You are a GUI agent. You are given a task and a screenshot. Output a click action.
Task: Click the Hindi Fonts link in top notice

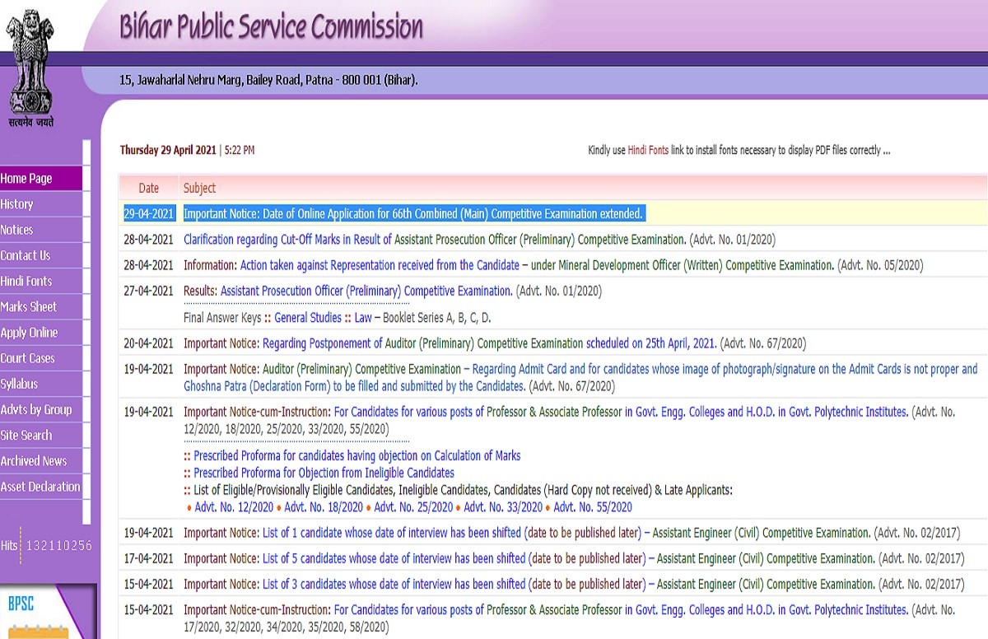(x=648, y=151)
